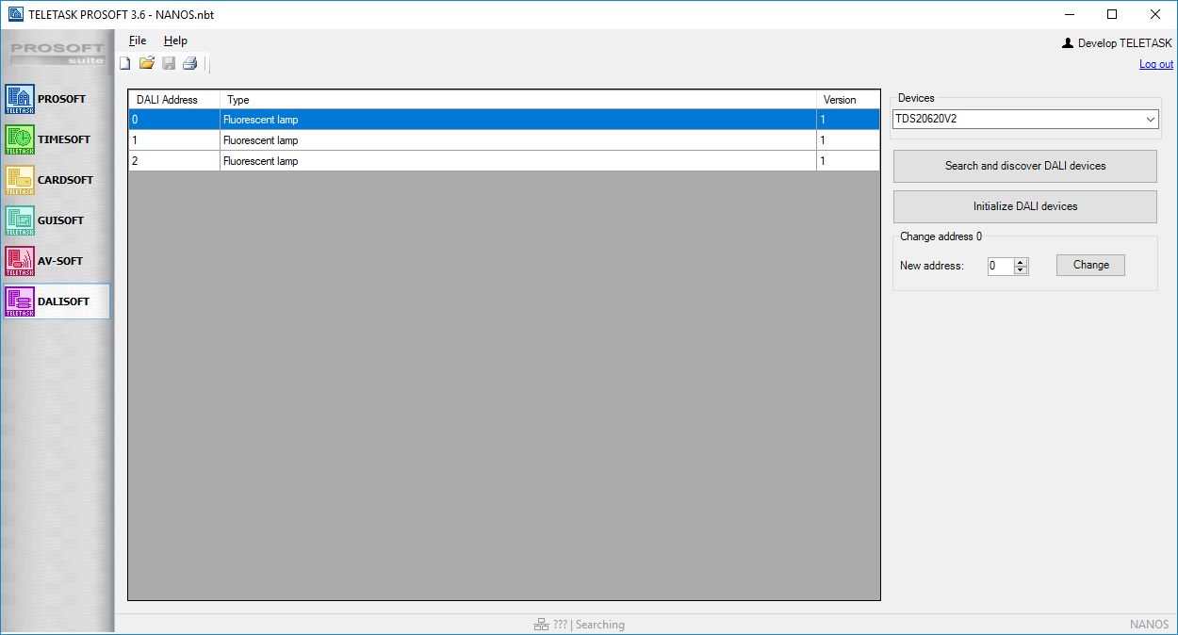Click the Open folder toolbar icon
Viewport: 1178px width, 635px height.
click(x=146, y=64)
